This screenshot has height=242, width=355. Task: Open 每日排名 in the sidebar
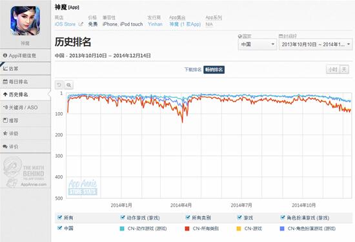(x=25, y=82)
